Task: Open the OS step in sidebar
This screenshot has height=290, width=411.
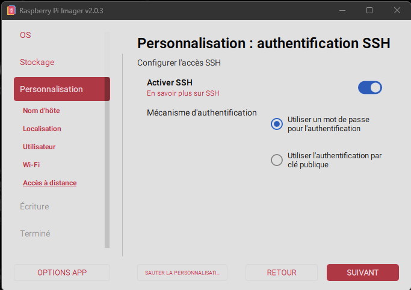Action: [x=25, y=35]
